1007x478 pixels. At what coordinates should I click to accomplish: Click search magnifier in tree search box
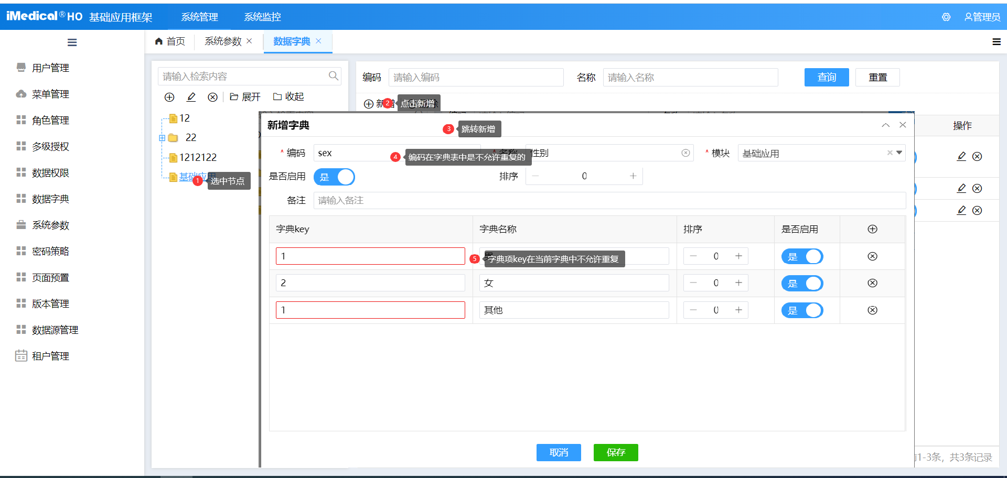(x=334, y=76)
